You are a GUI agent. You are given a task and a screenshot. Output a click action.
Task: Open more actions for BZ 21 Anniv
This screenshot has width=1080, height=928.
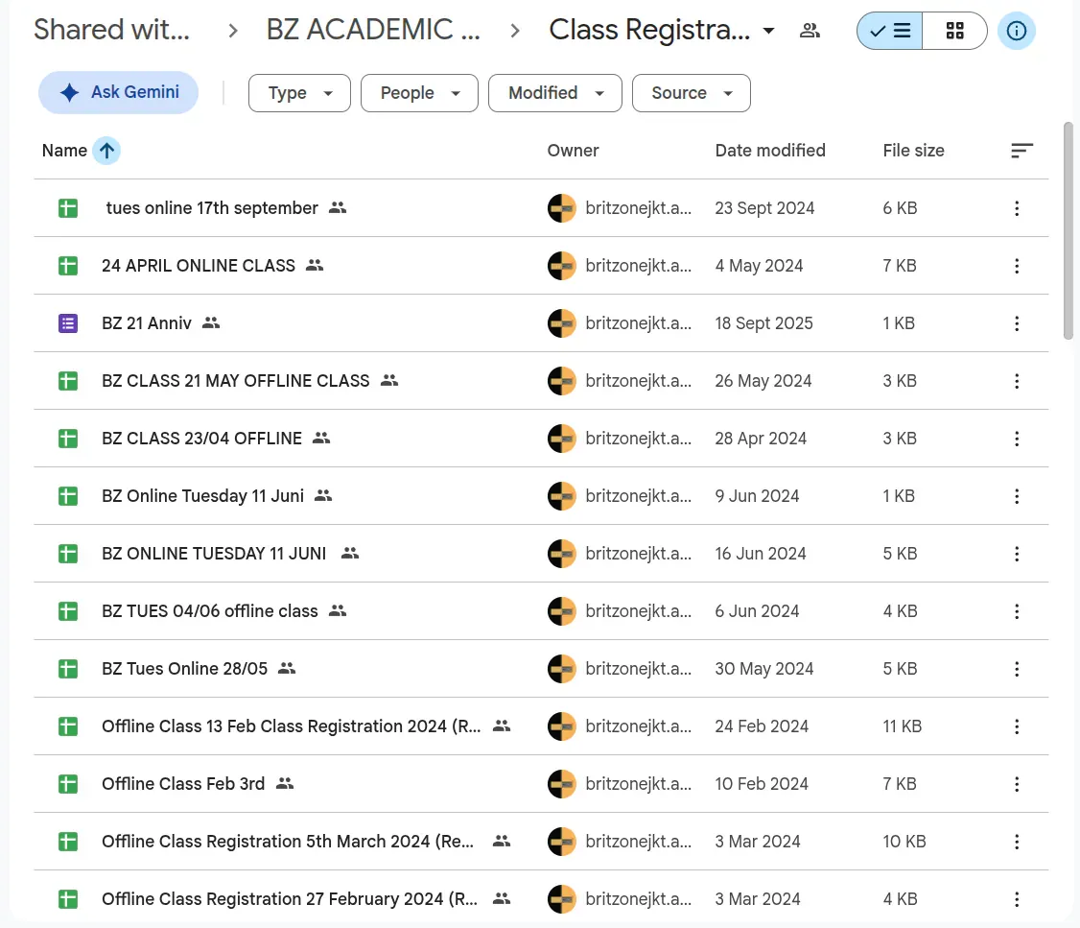[1017, 323]
